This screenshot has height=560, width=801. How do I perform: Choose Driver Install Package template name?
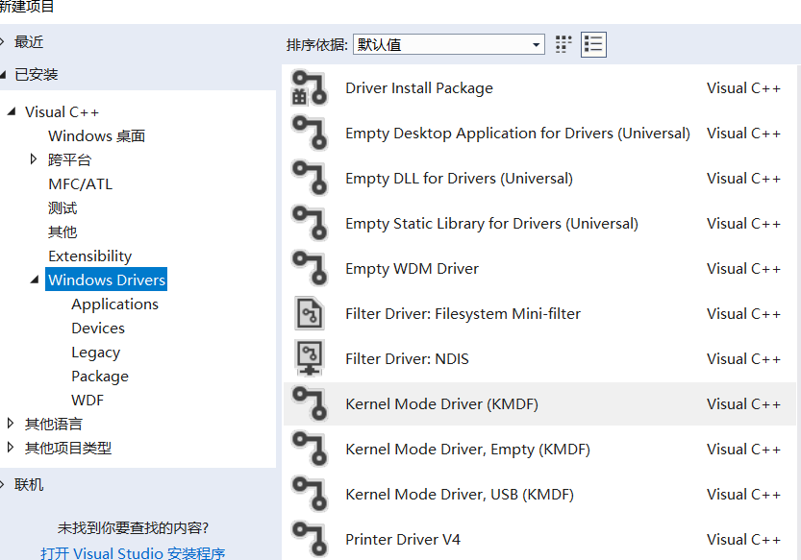[x=419, y=87]
